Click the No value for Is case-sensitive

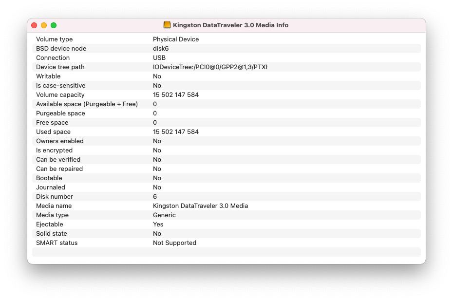coord(157,85)
